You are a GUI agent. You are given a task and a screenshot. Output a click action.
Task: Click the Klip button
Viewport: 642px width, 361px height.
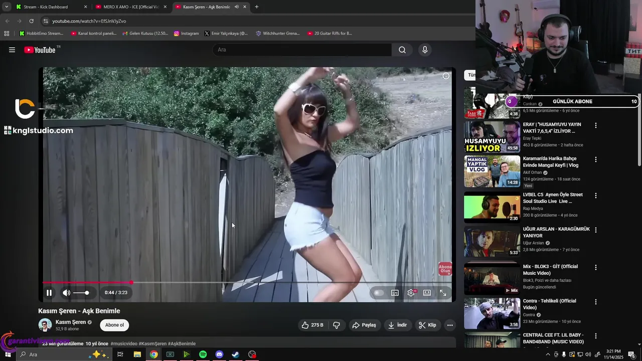(x=427, y=325)
